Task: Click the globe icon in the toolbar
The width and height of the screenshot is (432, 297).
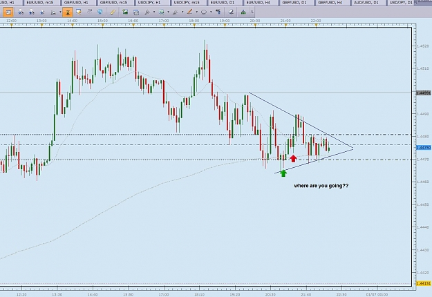Action: 100,12
